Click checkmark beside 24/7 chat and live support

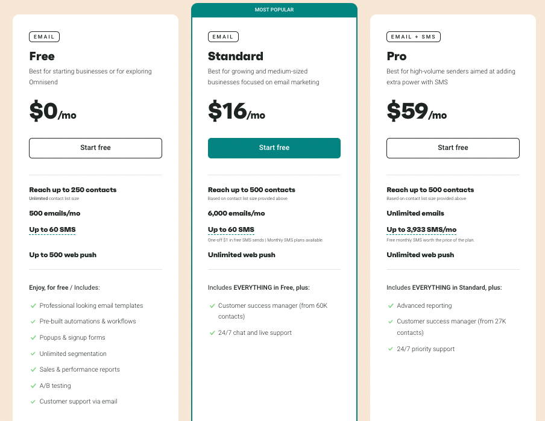click(212, 333)
